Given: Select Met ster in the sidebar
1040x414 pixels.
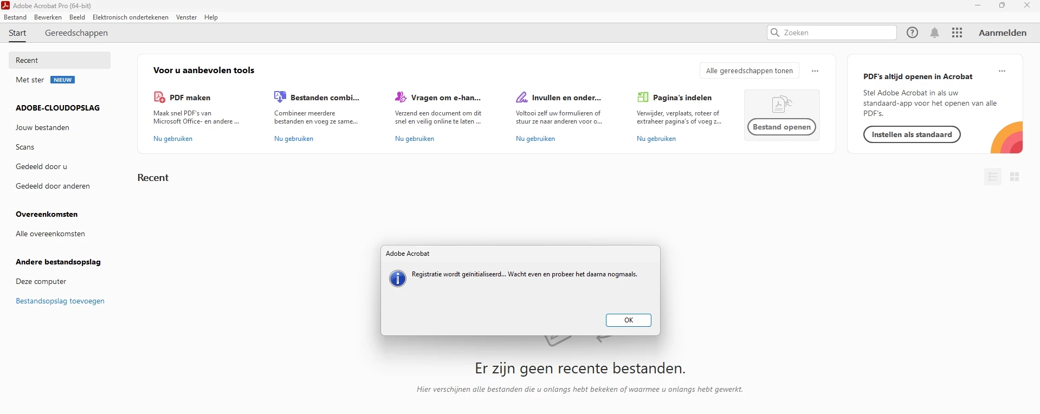Looking at the screenshot, I should pyautogui.click(x=30, y=80).
